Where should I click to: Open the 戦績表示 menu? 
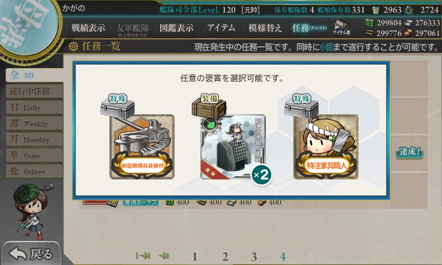point(88,28)
